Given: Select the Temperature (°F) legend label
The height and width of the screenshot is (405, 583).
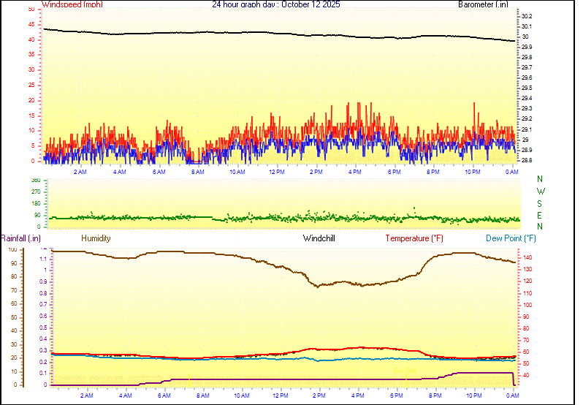Looking at the screenshot, I should (x=414, y=238).
